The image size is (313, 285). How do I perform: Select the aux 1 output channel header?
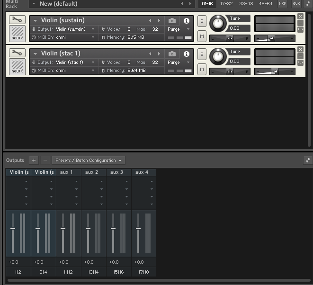(69, 172)
